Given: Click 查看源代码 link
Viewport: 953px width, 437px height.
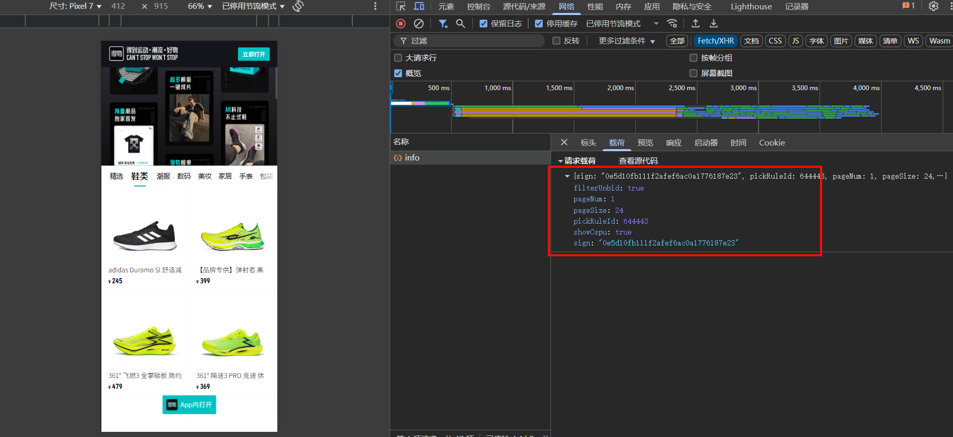Looking at the screenshot, I should (638, 161).
